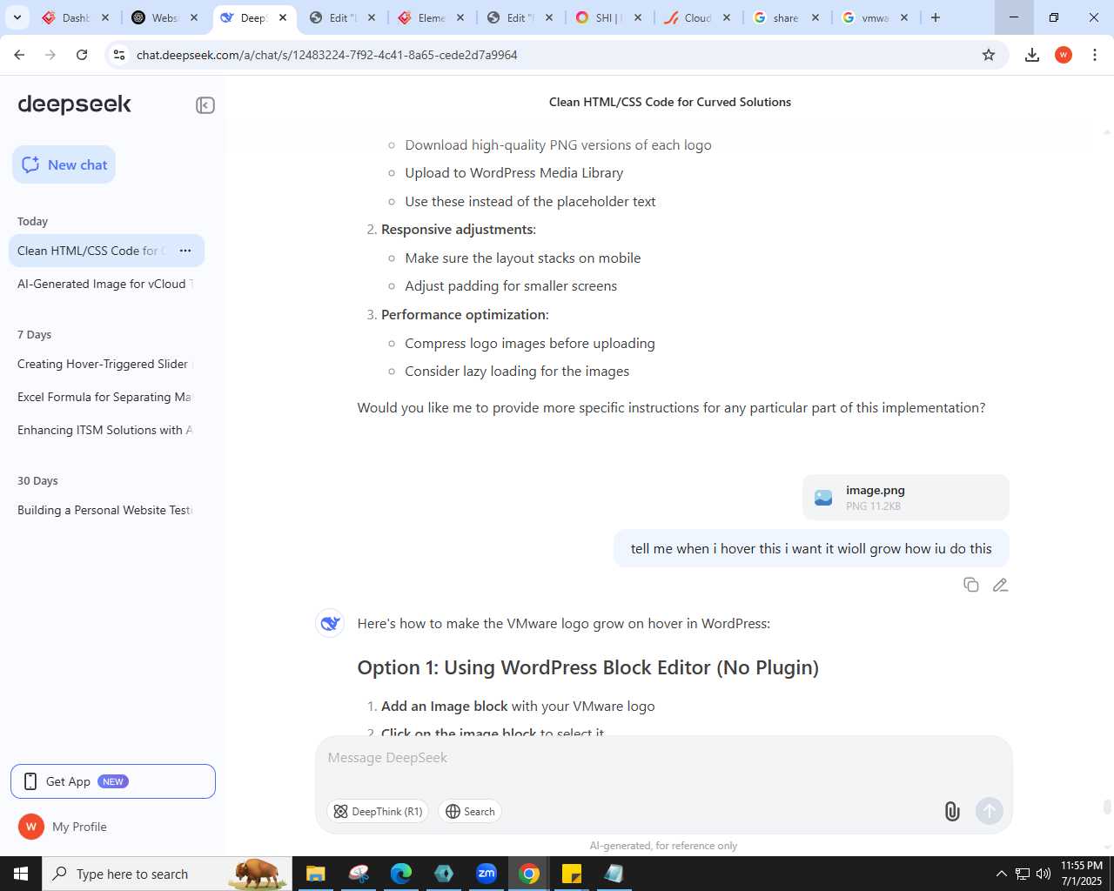Open Chrome profile W avatar
The image size is (1114, 891).
[x=1064, y=55]
